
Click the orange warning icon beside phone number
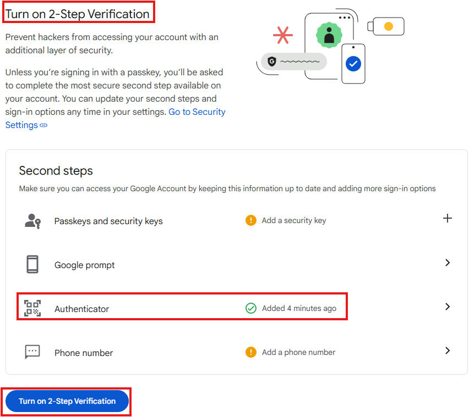(251, 352)
